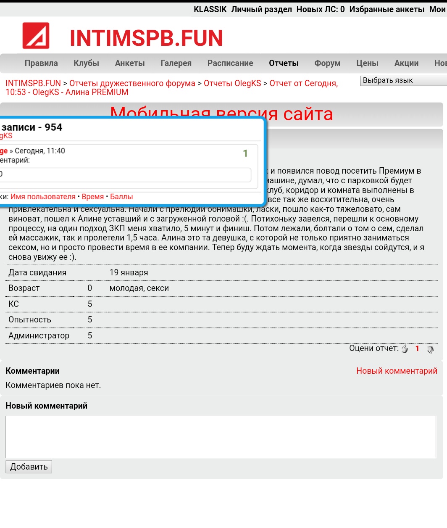Click the Акции navigation item

tap(406, 63)
